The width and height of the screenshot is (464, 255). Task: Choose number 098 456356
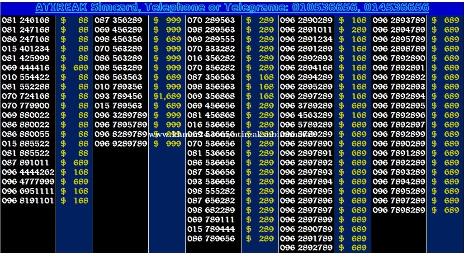(118, 39)
